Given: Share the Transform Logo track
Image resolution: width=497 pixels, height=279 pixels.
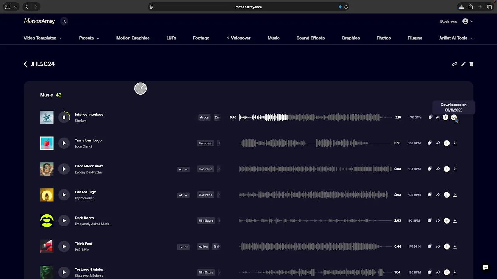Looking at the screenshot, I should [438, 143].
